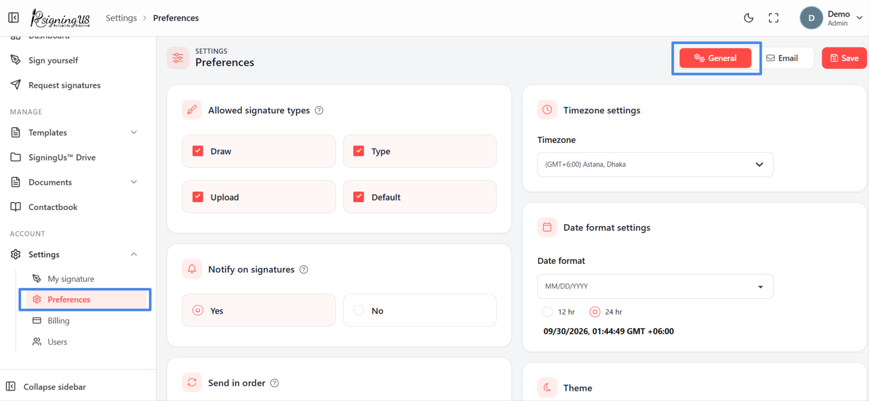Click the Settings breadcrumb link
Image resolution: width=869 pixels, height=401 pixels.
(121, 18)
